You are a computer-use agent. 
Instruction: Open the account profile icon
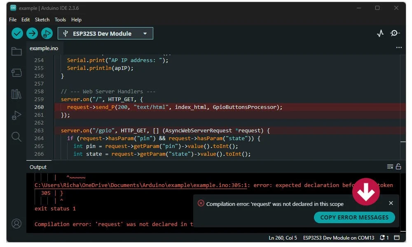click(16, 224)
